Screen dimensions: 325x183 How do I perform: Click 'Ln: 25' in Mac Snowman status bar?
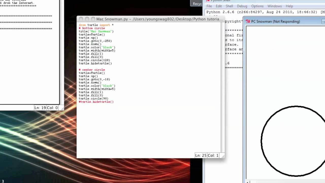point(201,155)
